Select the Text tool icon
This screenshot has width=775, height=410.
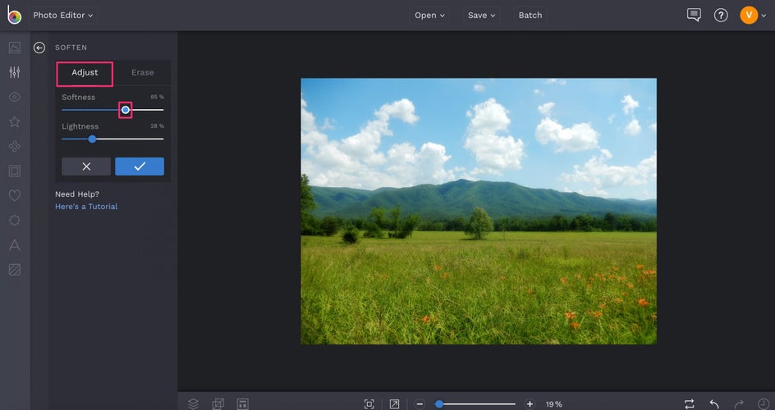14,244
